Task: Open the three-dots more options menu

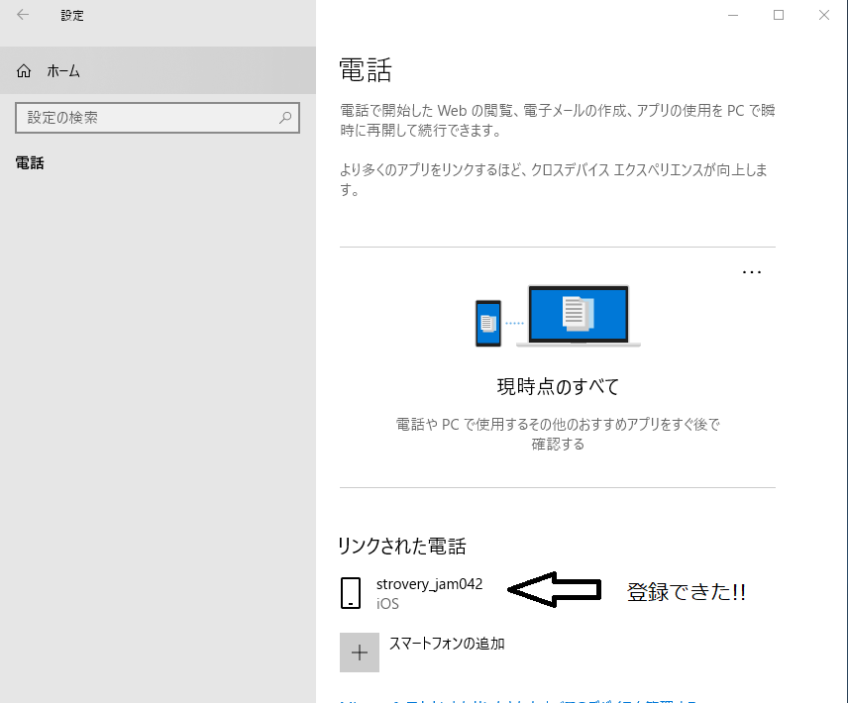Action: point(752,272)
